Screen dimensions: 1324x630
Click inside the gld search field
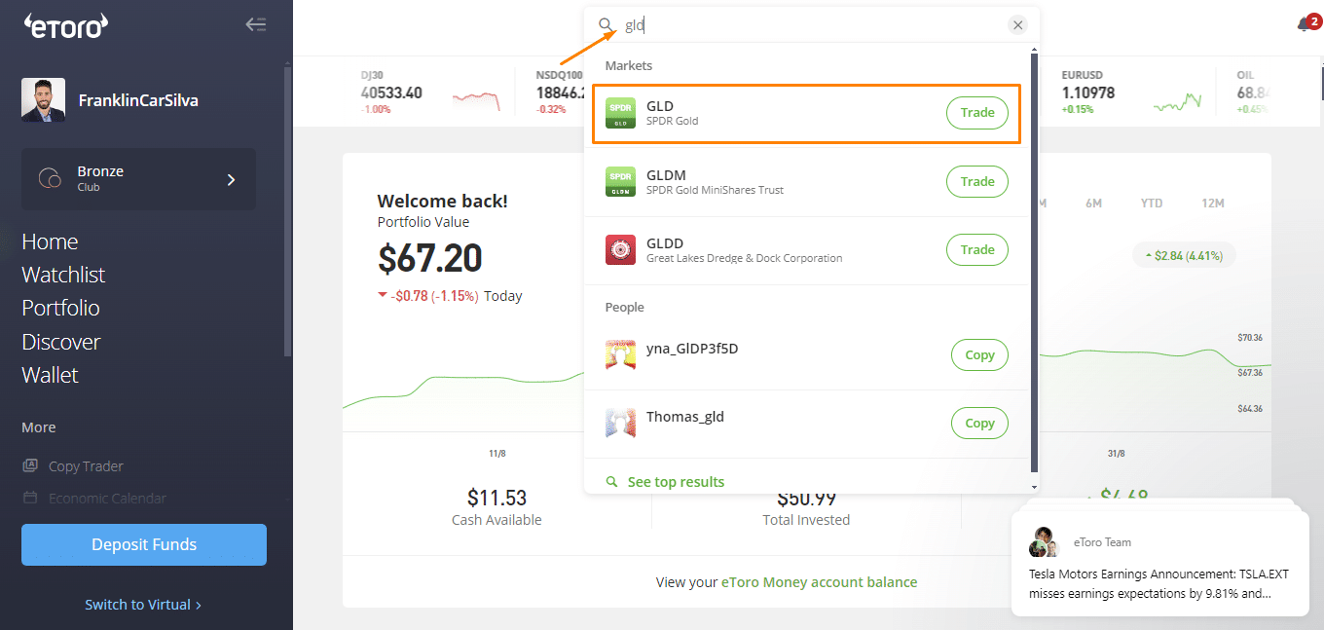coord(812,25)
